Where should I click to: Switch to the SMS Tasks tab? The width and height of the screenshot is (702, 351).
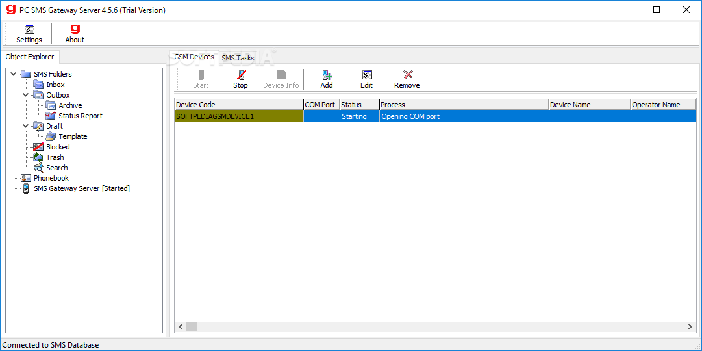[x=238, y=58]
